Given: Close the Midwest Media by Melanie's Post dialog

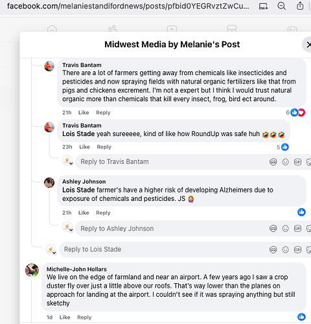Looking at the screenshot, I should 308,45.
